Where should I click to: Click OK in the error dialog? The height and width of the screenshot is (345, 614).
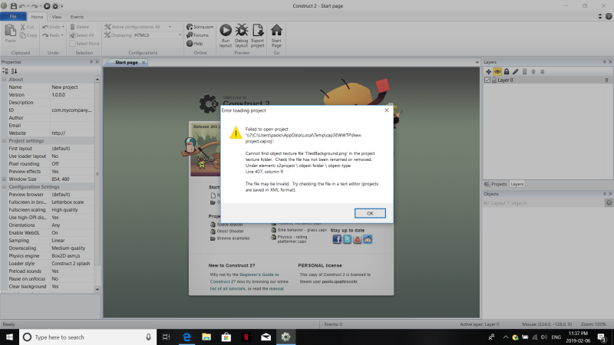tap(370, 213)
